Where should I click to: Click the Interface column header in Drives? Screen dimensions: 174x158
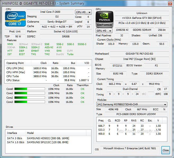pos(15,133)
